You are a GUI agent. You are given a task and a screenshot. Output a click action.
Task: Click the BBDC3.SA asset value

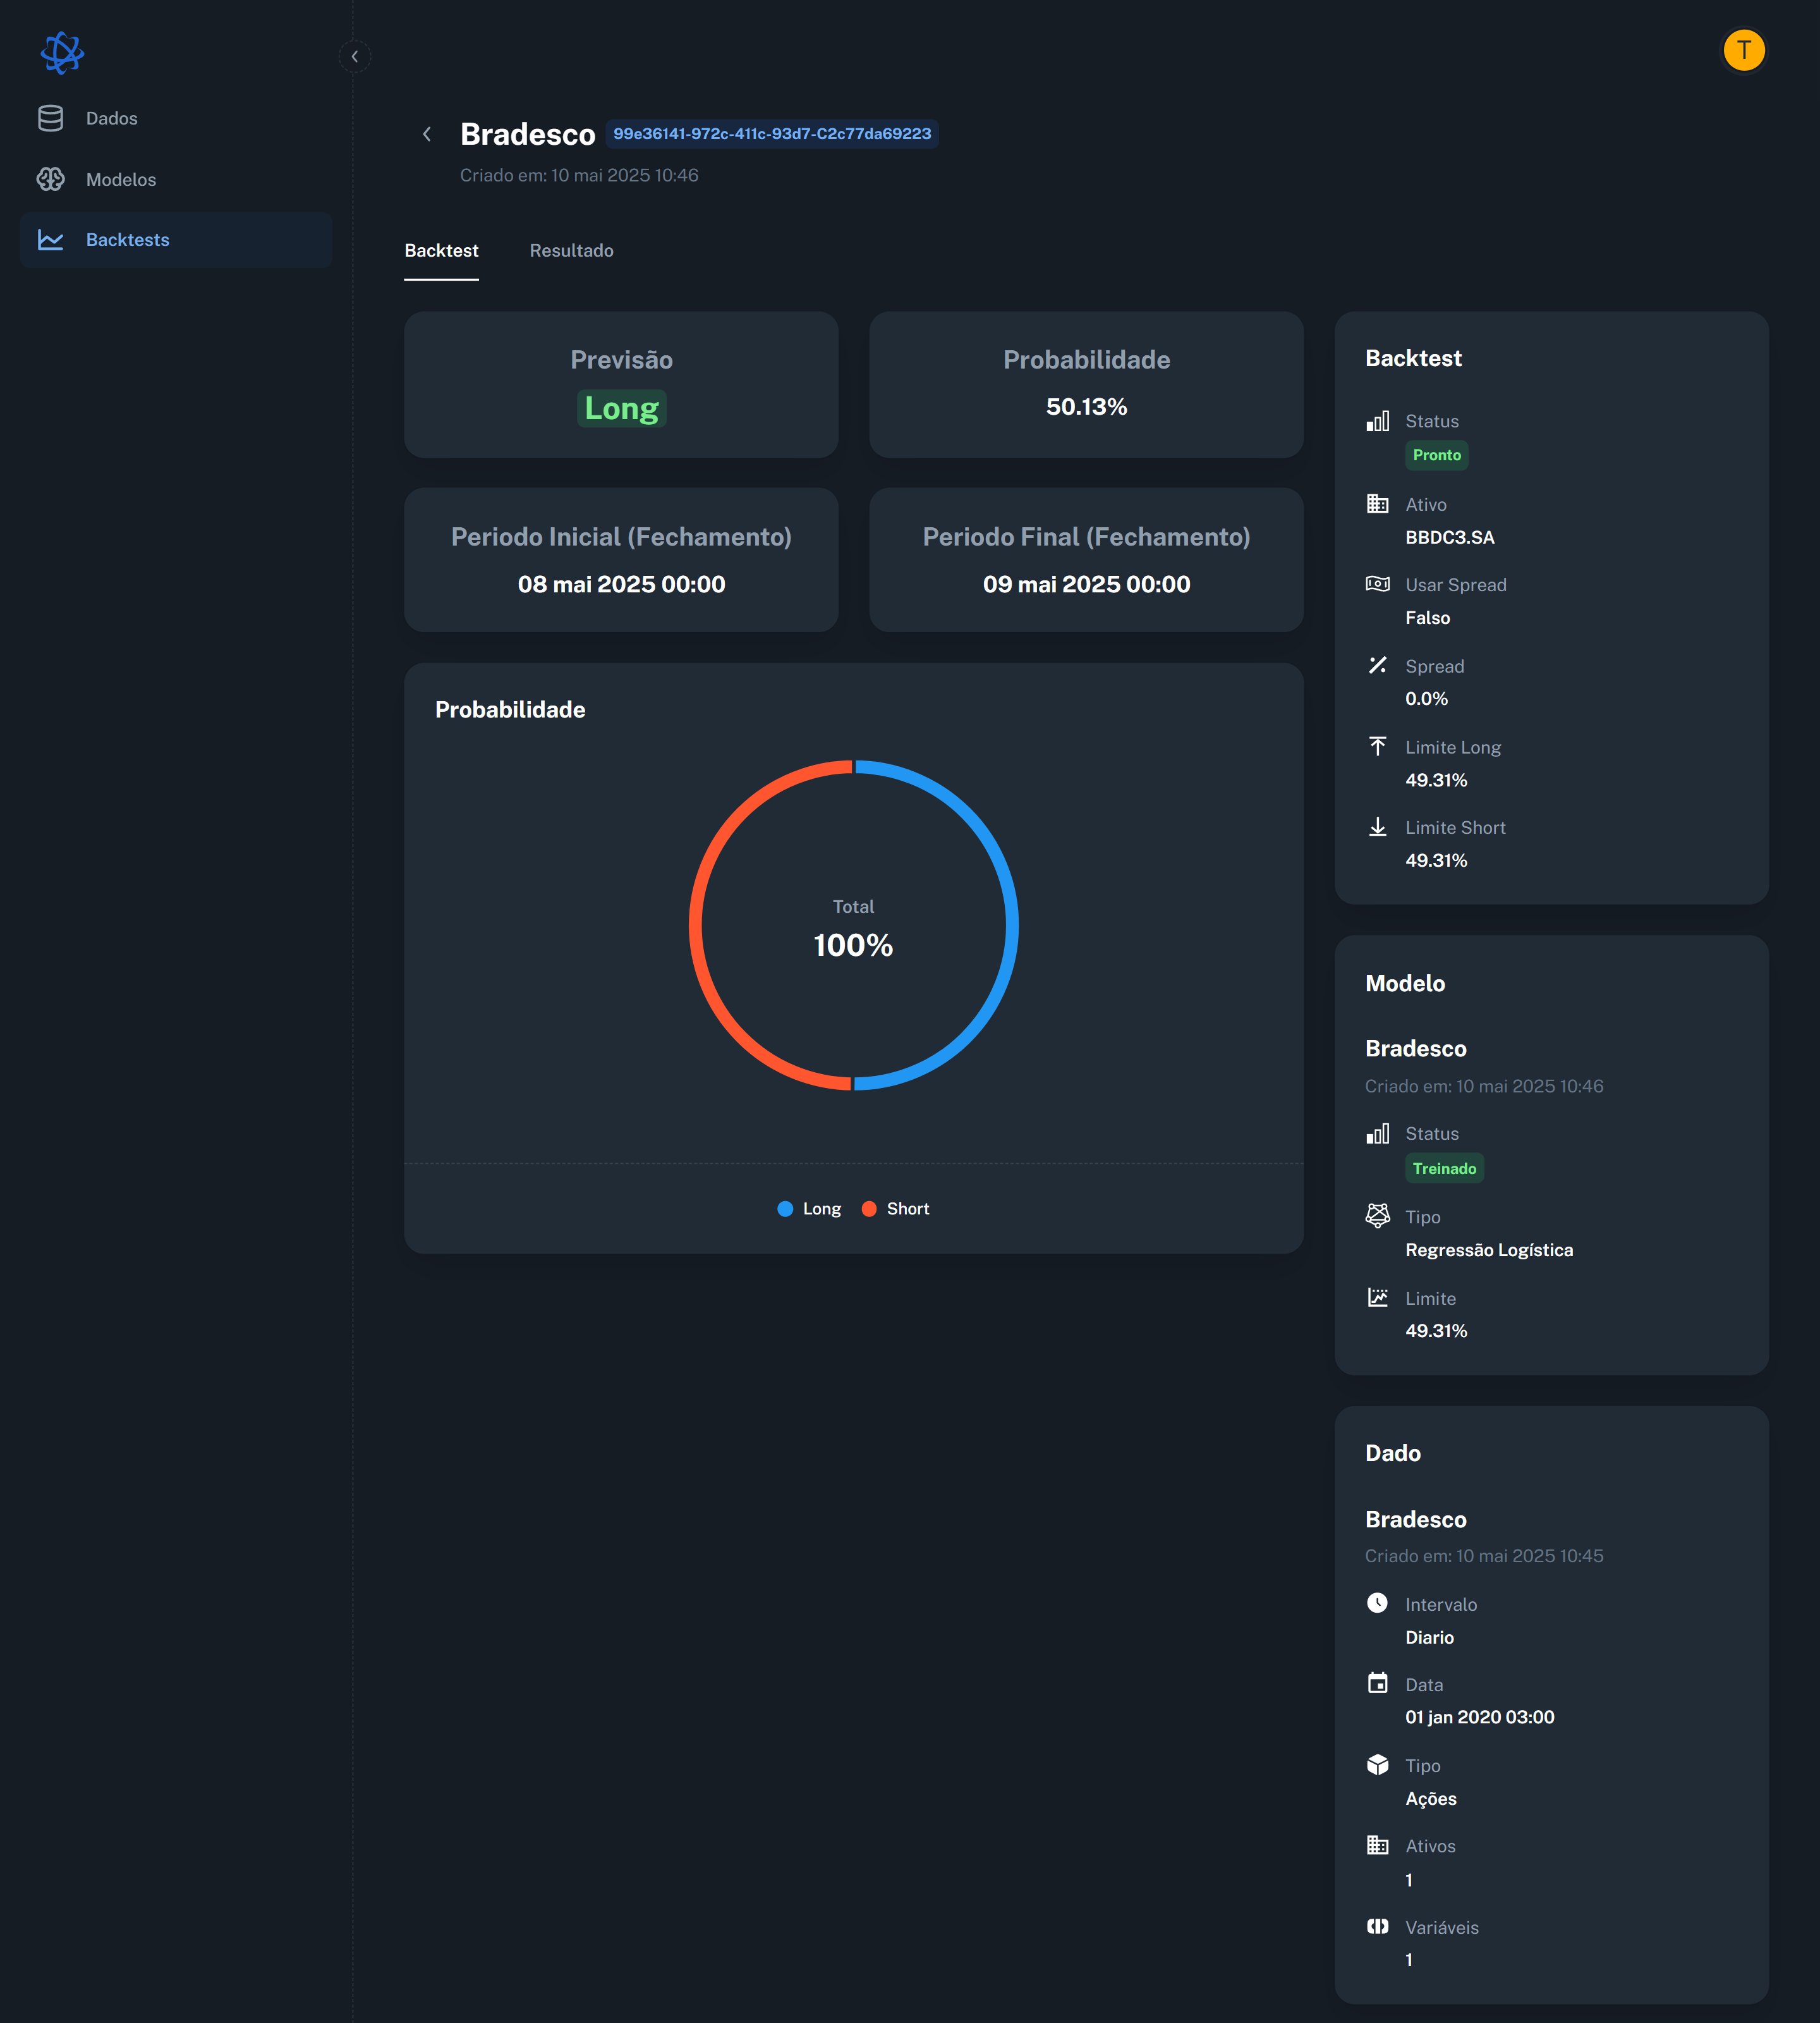click(1449, 537)
